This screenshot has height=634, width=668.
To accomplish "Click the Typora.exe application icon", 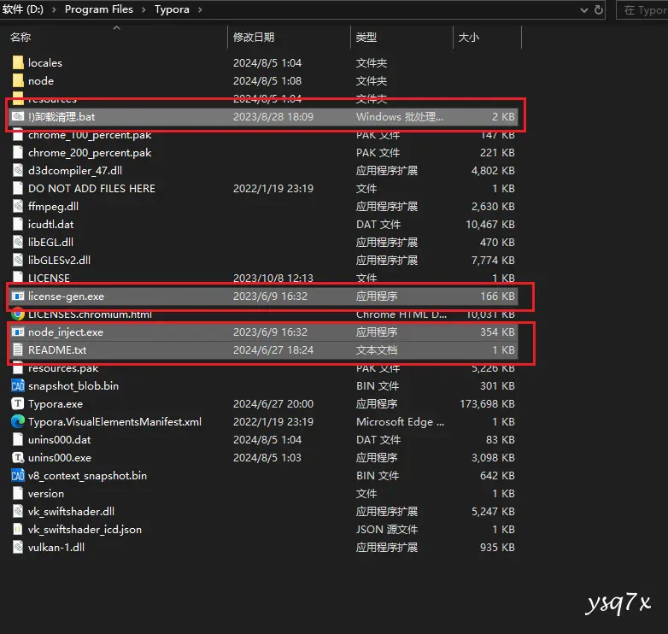I will [x=18, y=403].
